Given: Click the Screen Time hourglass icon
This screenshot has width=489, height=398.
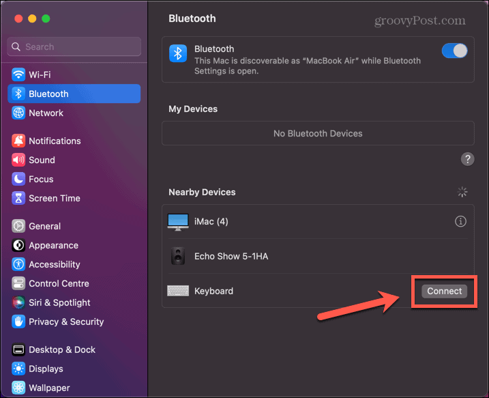Looking at the screenshot, I should pos(18,198).
